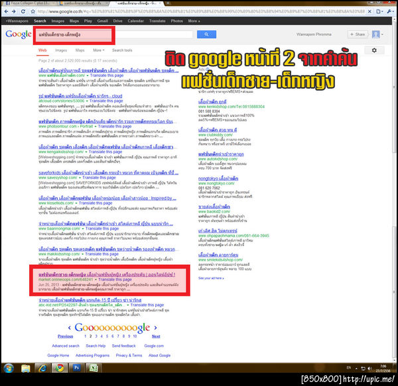Open Translate in the black Google bar
The image size is (398, 386).
(x=157, y=21)
